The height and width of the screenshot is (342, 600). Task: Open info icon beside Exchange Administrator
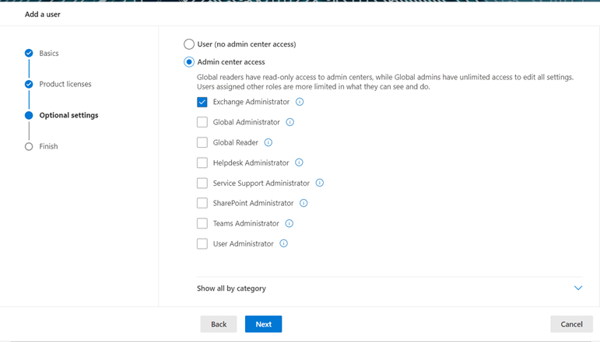point(300,102)
